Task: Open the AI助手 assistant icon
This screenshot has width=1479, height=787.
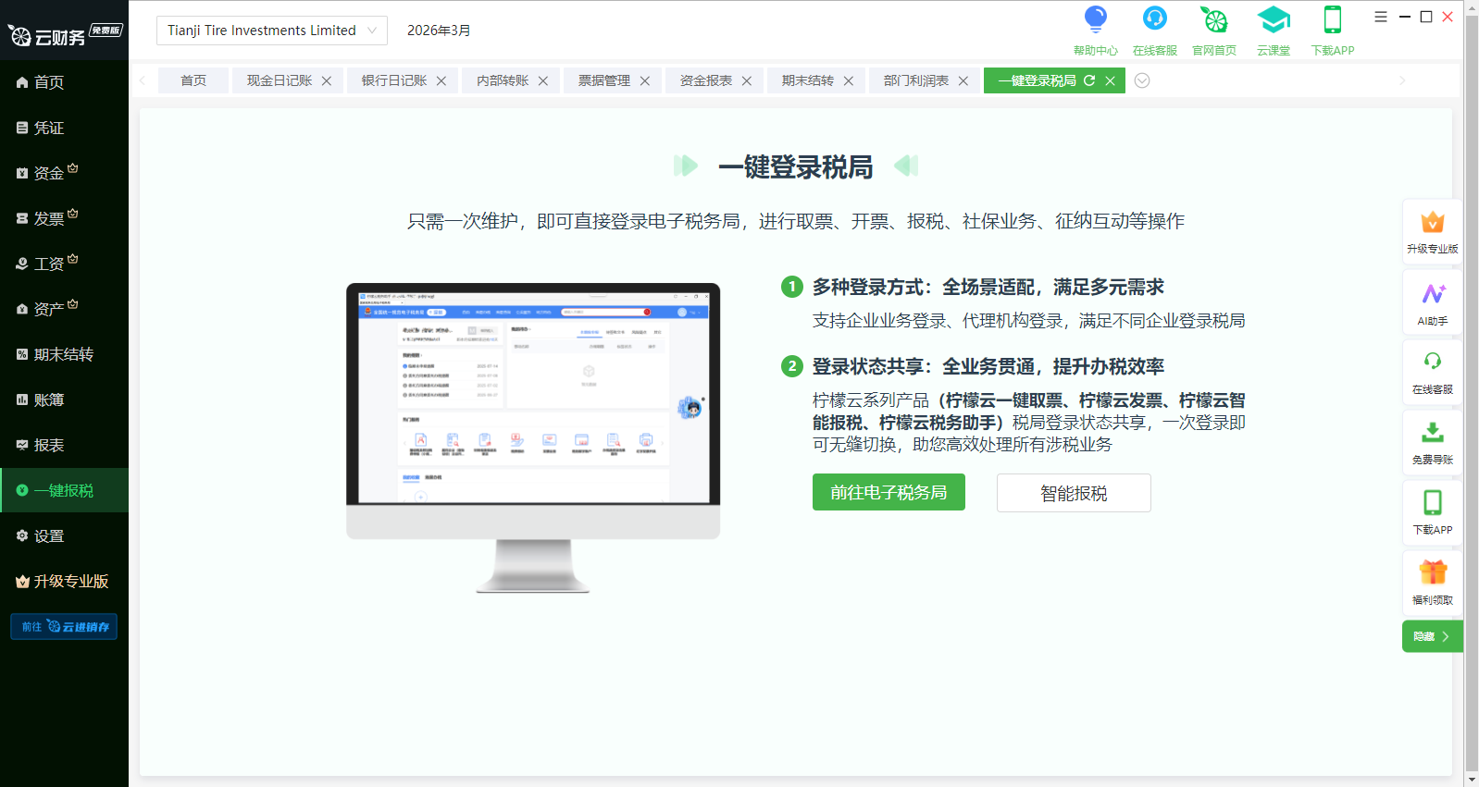Action: (1433, 296)
